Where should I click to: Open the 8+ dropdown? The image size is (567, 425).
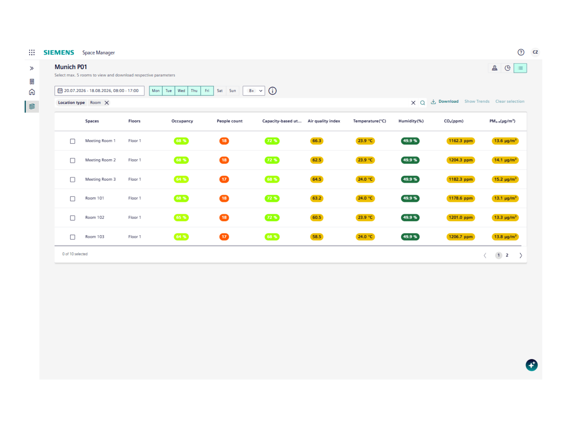pyautogui.click(x=254, y=91)
